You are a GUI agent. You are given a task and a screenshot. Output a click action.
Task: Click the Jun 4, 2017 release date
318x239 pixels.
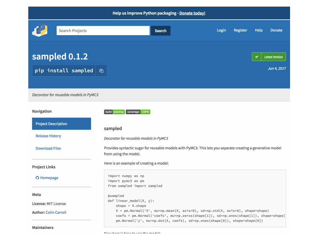277,68
